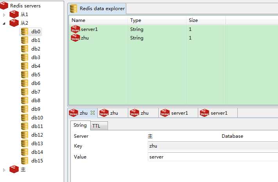
Task: Switch to the third zhu editor tab
Action: click(143, 113)
